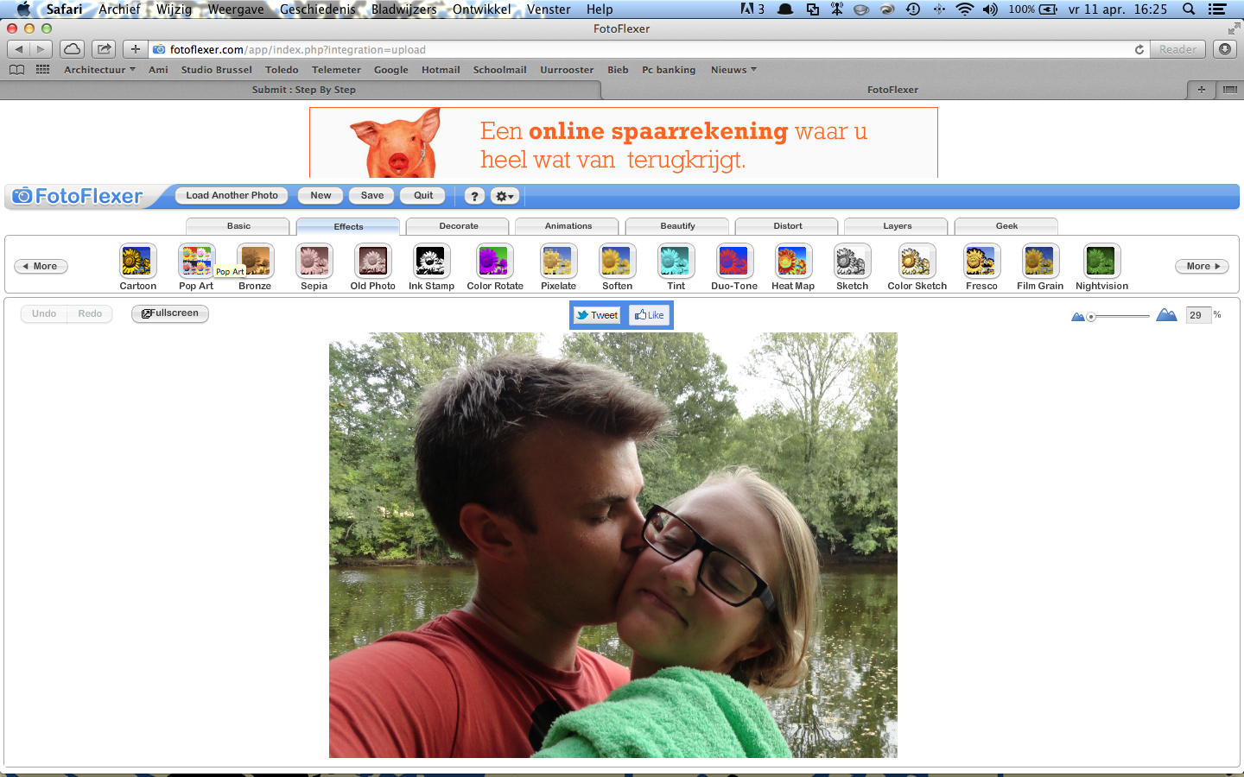Viewport: 1244px width, 777px height.
Task: Open the reading list book icon
Action: coord(16,70)
